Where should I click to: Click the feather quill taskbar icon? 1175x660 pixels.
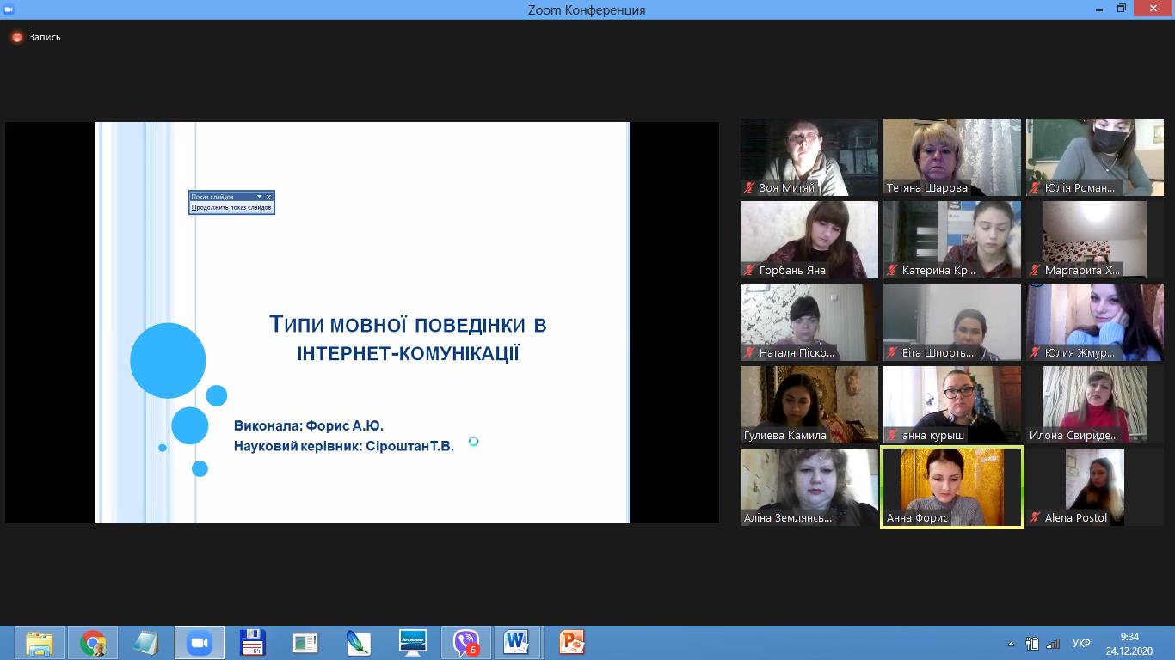point(358,643)
